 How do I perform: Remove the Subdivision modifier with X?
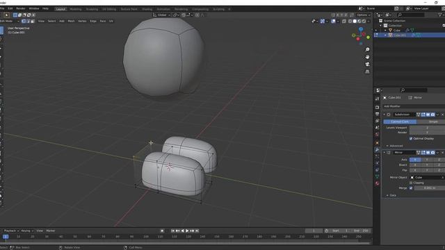tap(442, 115)
